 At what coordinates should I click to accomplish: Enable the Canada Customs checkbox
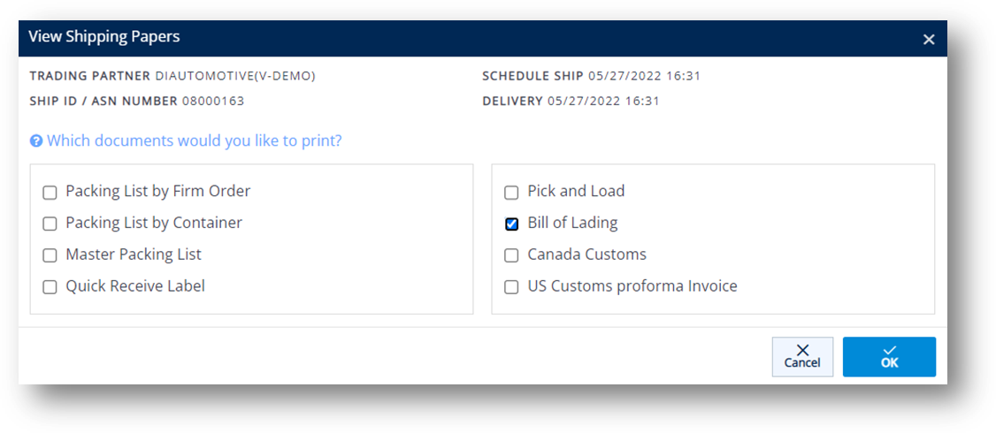pos(511,256)
